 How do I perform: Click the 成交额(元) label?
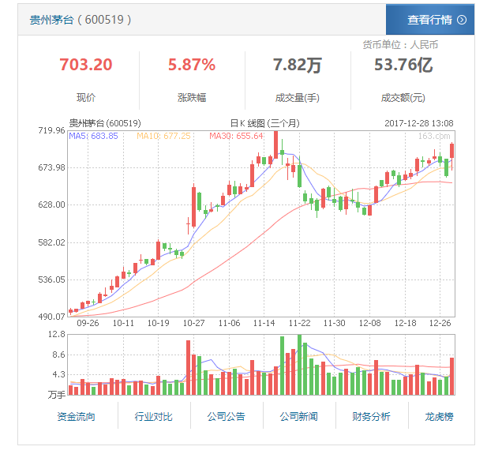pyautogui.click(x=403, y=98)
